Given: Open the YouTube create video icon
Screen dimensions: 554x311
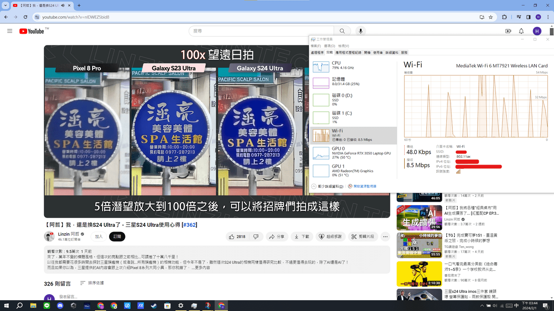Looking at the screenshot, I should point(509,31).
